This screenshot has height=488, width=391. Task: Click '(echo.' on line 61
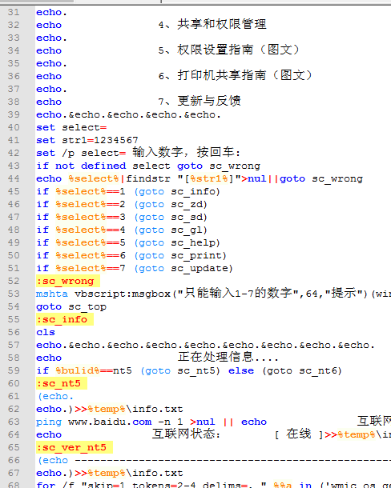(x=55, y=397)
